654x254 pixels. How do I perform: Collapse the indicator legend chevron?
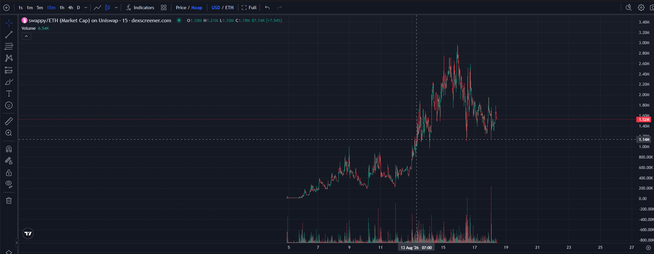[x=26, y=36]
